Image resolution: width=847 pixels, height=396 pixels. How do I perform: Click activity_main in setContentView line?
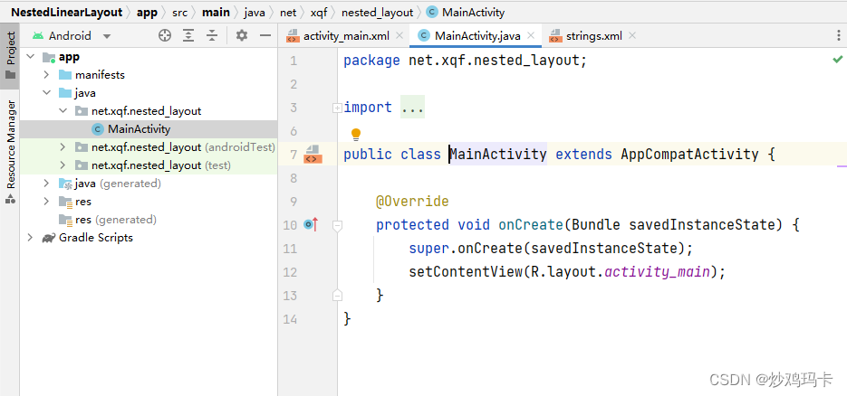657,272
